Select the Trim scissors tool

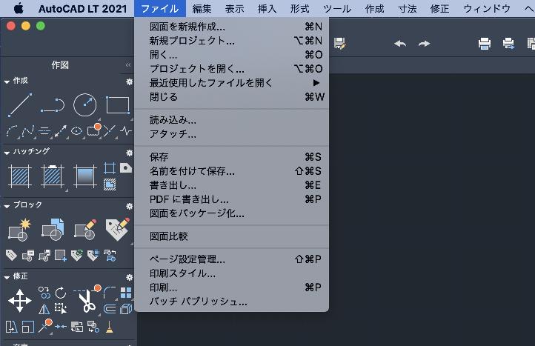click(x=87, y=299)
